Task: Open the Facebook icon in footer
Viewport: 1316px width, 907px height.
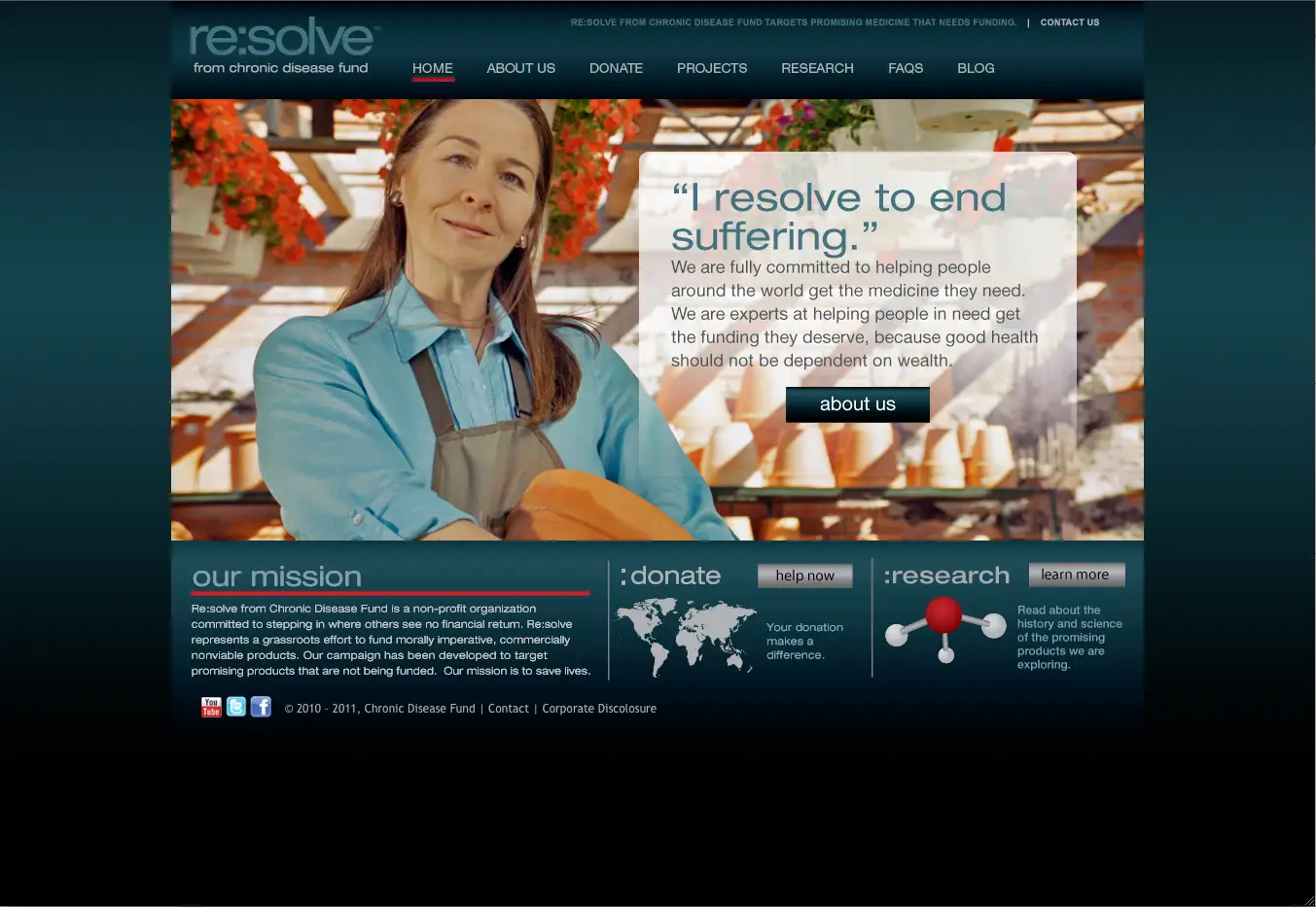Action: tap(261, 707)
